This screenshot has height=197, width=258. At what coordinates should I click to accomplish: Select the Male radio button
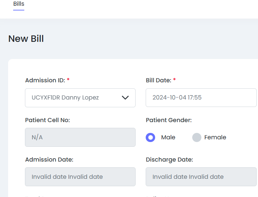pos(150,137)
